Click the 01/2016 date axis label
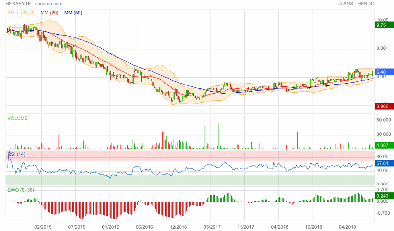The height and width of the screenshot is (231, 394). pyautogui.click(x=111, y=227)
